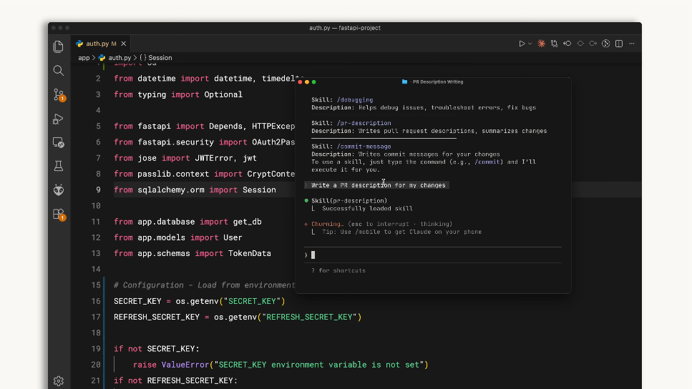Open the Search view in activity bar

[x=58, y=71]
